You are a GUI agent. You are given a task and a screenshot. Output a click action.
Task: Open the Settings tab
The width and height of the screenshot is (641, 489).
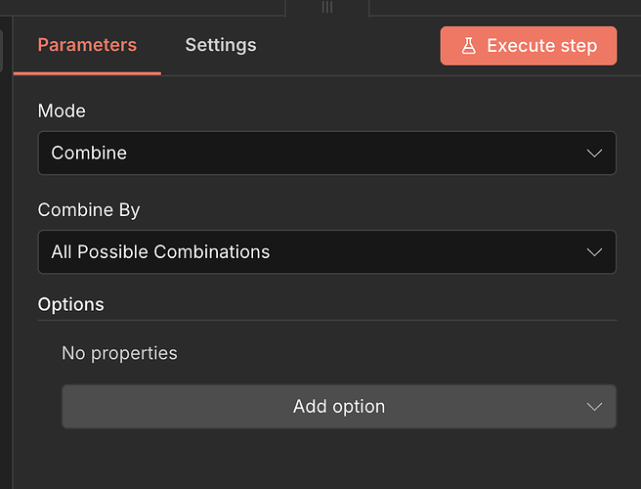pos(221,45)
